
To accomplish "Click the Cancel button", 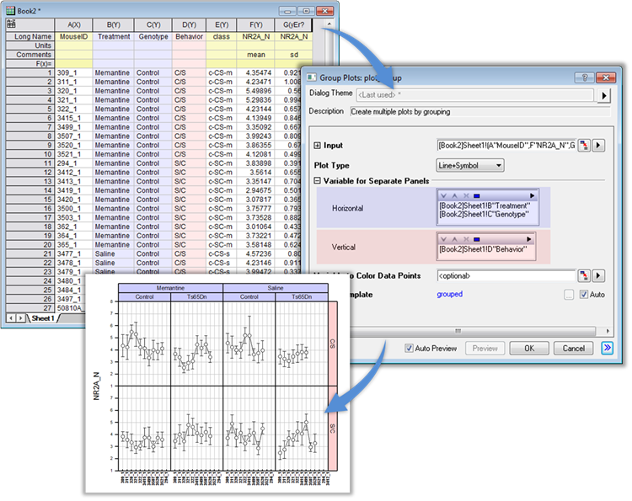I will (x=573, y=348).
